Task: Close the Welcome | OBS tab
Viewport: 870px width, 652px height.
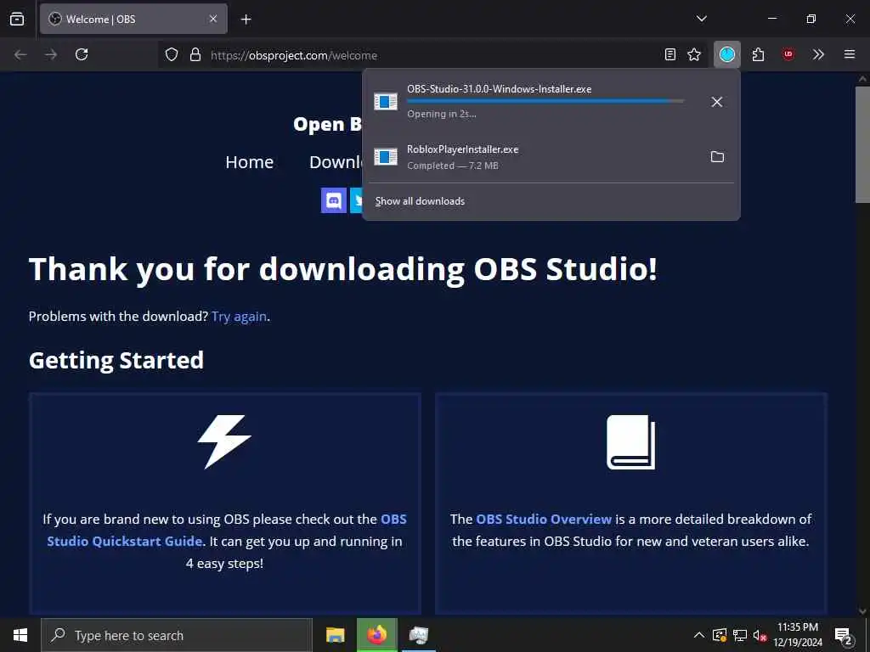Action: (x=213, y=19)
